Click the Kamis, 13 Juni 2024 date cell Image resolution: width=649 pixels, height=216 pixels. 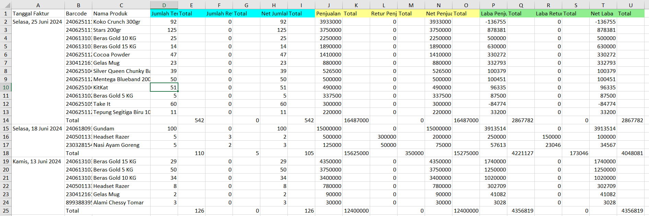38,161
